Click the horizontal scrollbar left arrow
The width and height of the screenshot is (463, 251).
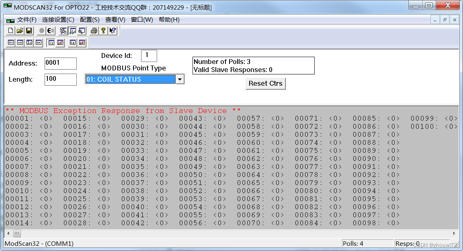[8, 234]
